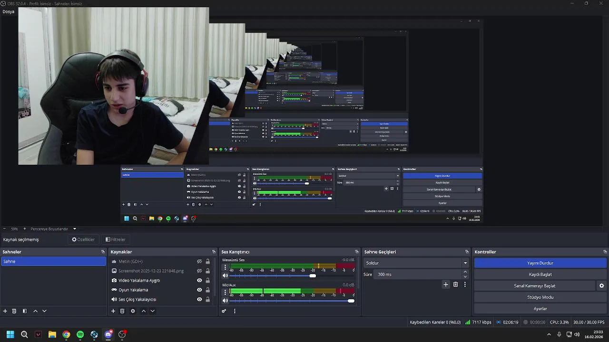609x342 pixels.
Task: Open the Mic/Aux options three-dot menu
Action: point(225,292)
